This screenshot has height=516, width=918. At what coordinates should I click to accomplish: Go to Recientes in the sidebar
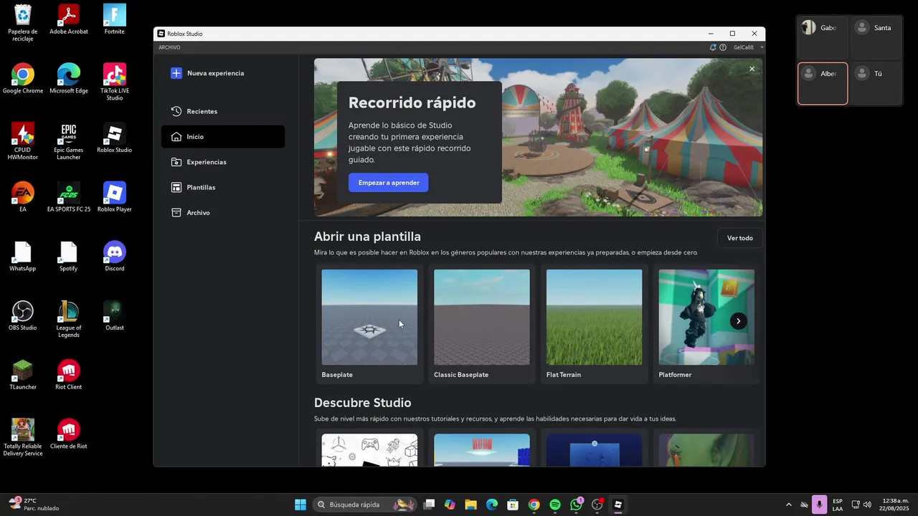tap(223, 111)
